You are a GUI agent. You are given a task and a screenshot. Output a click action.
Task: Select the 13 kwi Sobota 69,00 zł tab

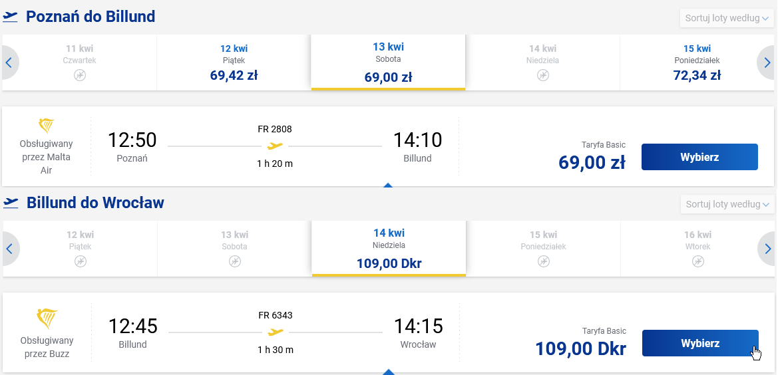click(x=388, y=62)
